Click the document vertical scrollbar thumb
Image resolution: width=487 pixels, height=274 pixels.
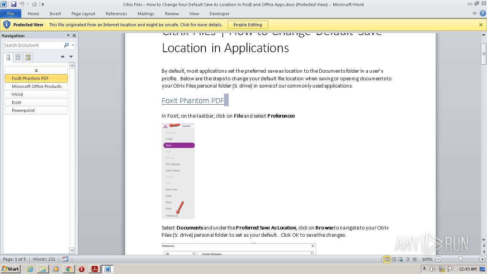pos(484,54)
